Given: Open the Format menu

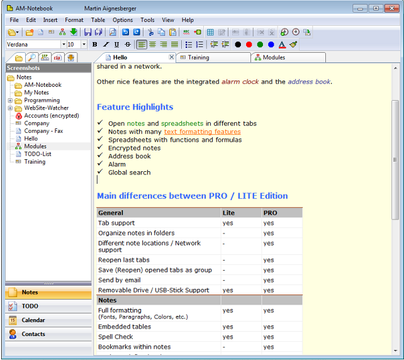Looking at the screenshot, I should (74, 20).
